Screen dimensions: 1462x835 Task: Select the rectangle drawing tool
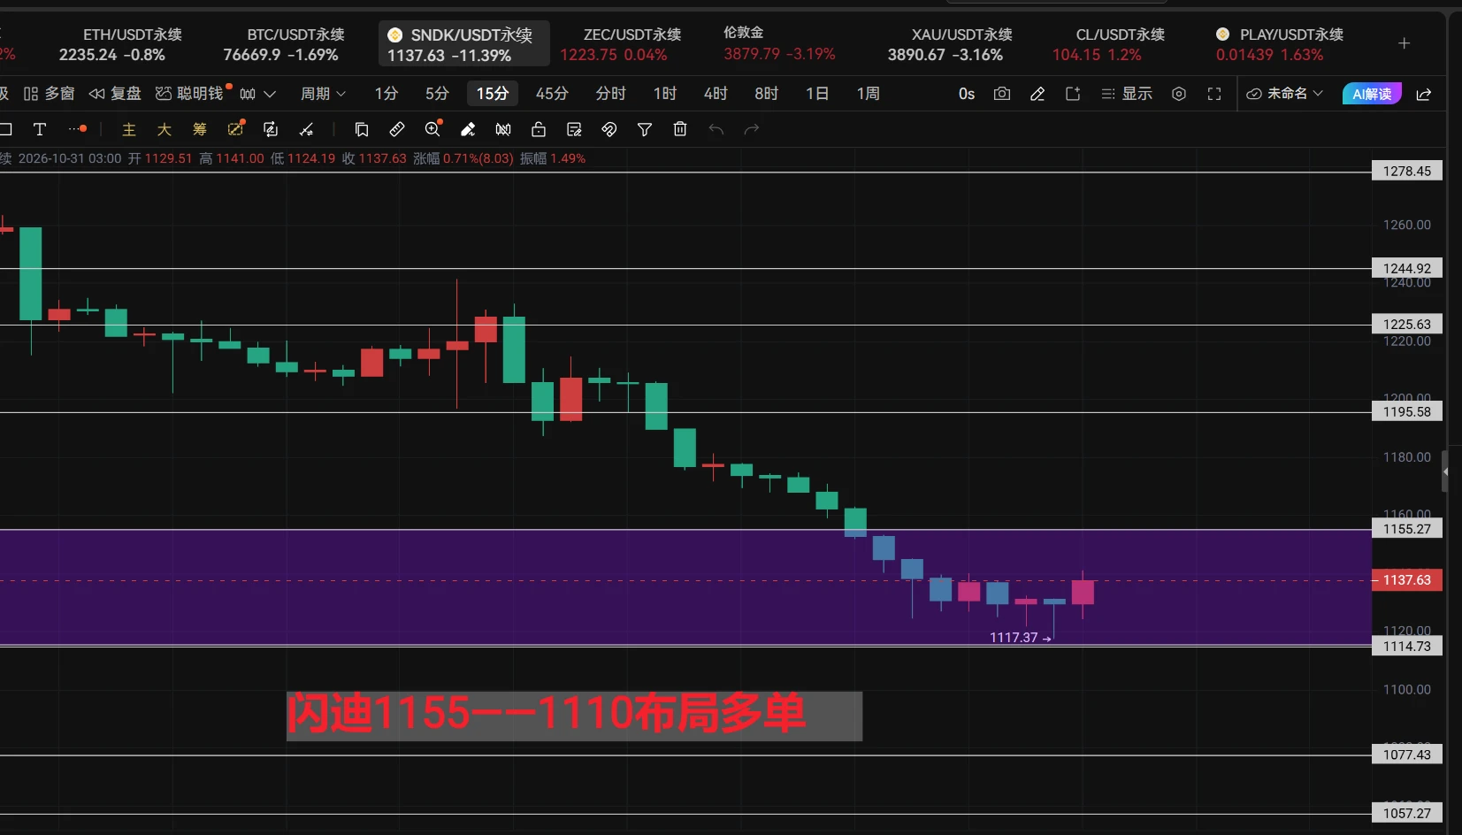pyautogui.click(x=5, y=129)
